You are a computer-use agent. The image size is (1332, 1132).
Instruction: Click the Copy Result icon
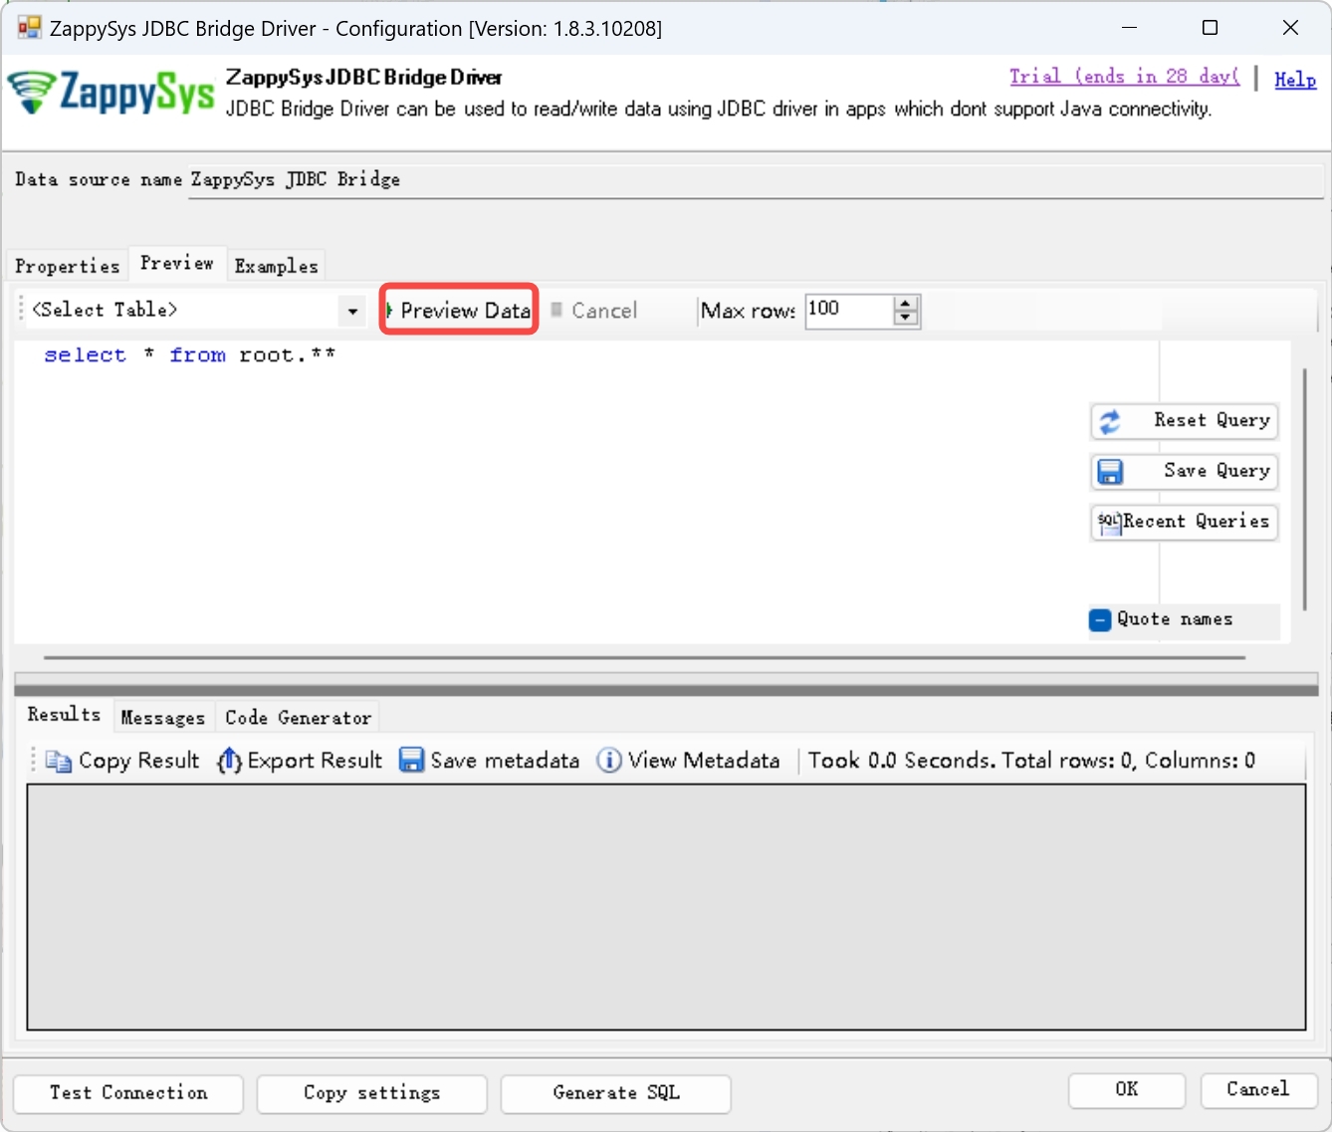click(59, 762)
